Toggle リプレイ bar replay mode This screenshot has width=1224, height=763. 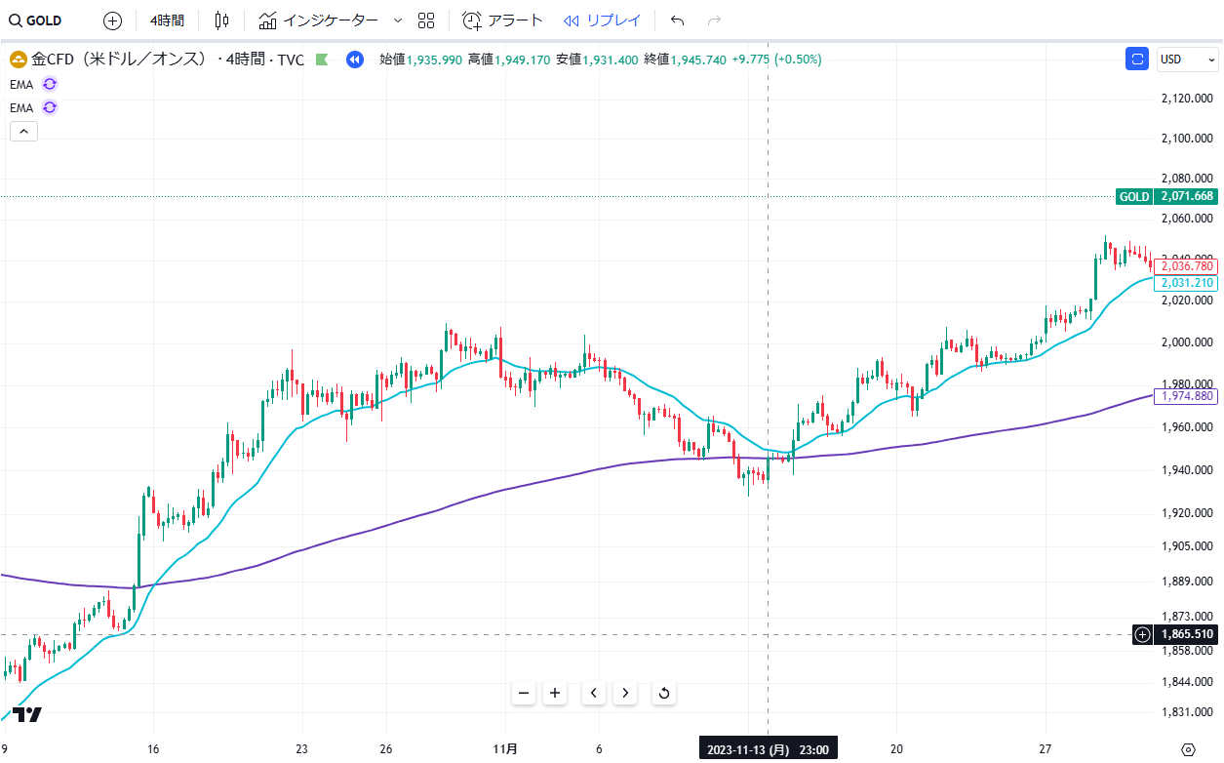pyautogui.click(x=603, y=20)
